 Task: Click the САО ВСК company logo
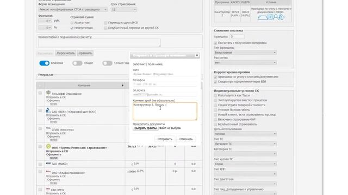pos(48,110)
